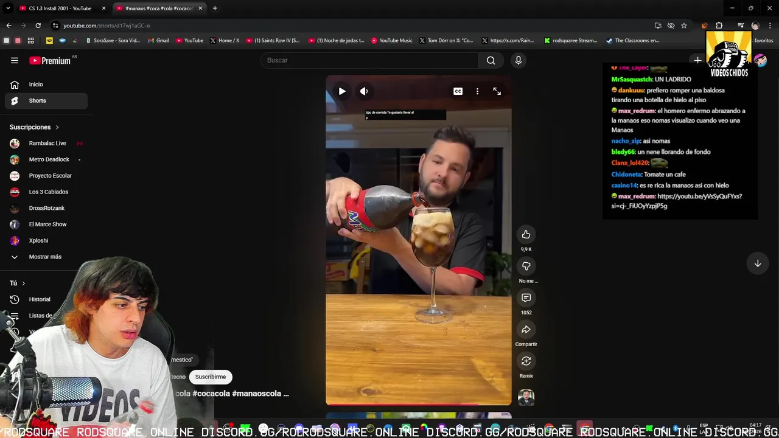This screenshot has width=779, height=438.
Task: Click the youtu.be link in chat
Action: pyautogui.click(x=677, y=201)
